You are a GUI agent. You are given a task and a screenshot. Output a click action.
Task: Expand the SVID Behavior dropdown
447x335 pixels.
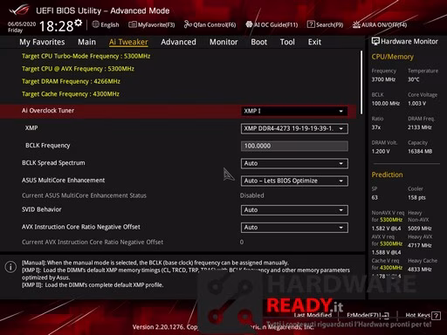[x=294, y=210]
